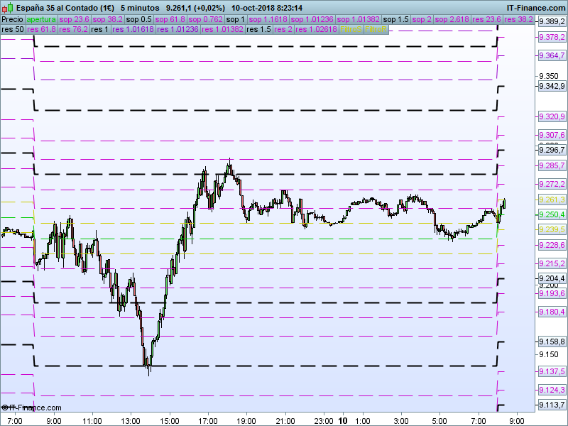The width and height of the screenshot is (568, 426).
Task: Select the res 1.01618 indicator label
Action: 133,29
